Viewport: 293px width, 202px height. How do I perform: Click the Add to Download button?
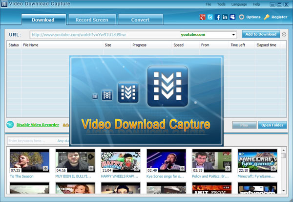click(x=261, y=34)
